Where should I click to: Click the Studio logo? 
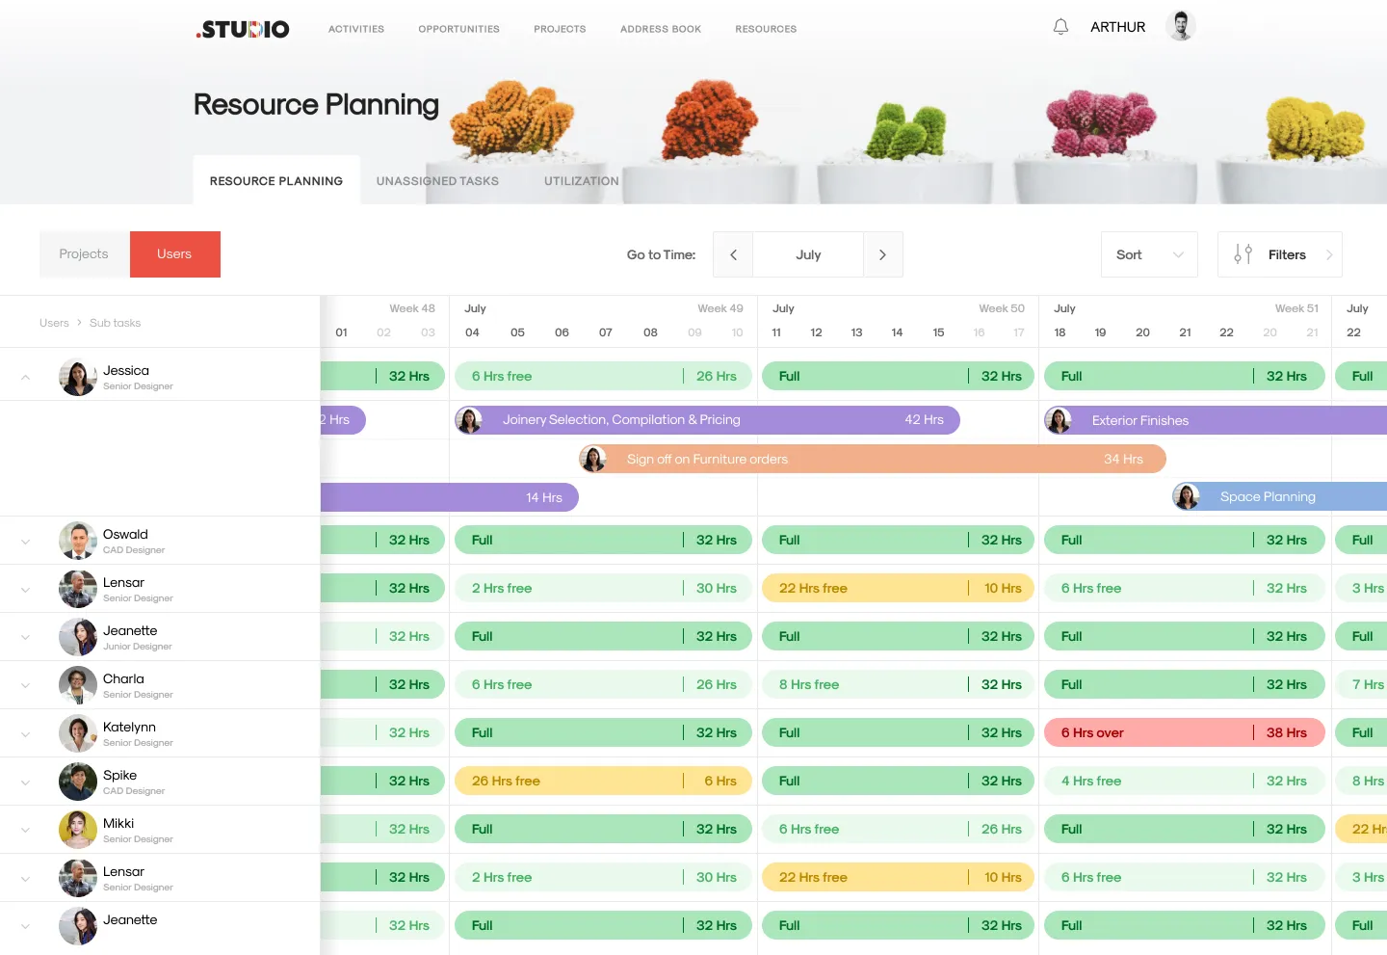[243, 29]
